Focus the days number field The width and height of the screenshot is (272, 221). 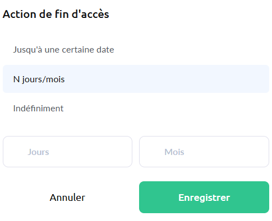67,152
